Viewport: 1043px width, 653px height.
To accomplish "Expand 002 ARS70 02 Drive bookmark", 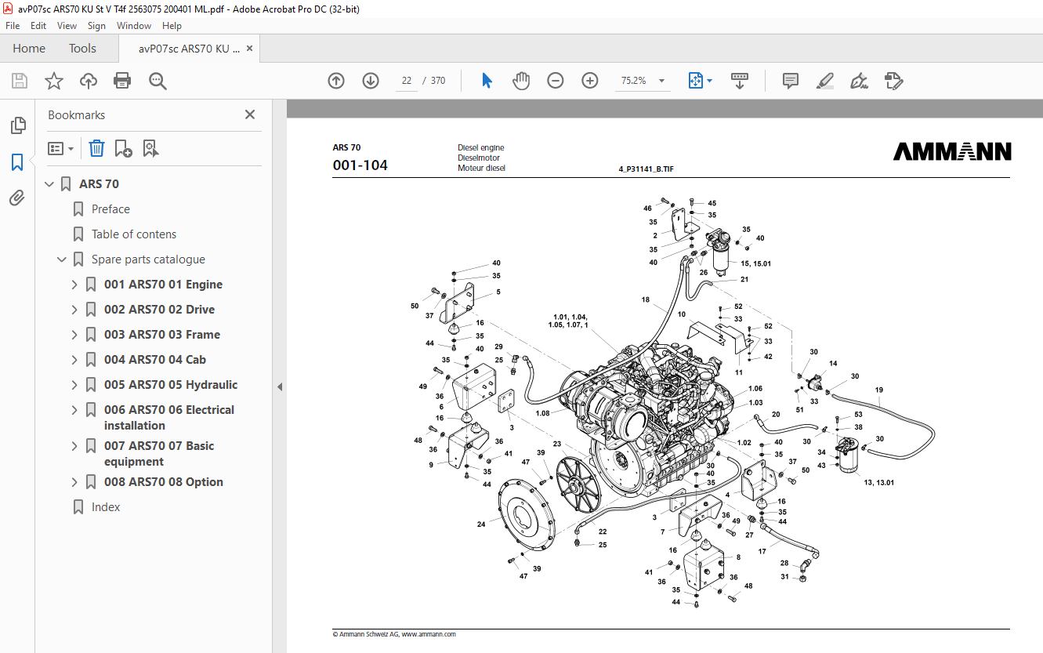I will tap(75, 310).
